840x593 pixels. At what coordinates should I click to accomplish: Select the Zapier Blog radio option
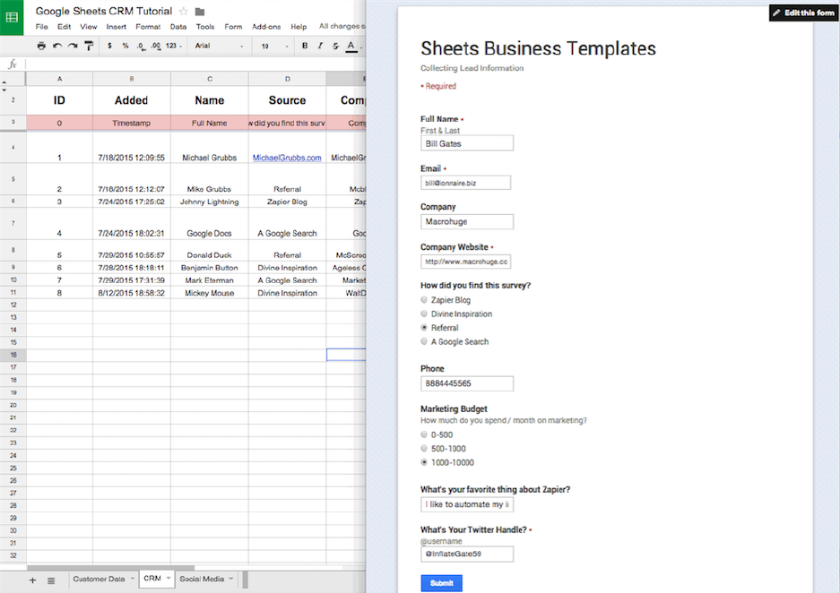point(424,300)
